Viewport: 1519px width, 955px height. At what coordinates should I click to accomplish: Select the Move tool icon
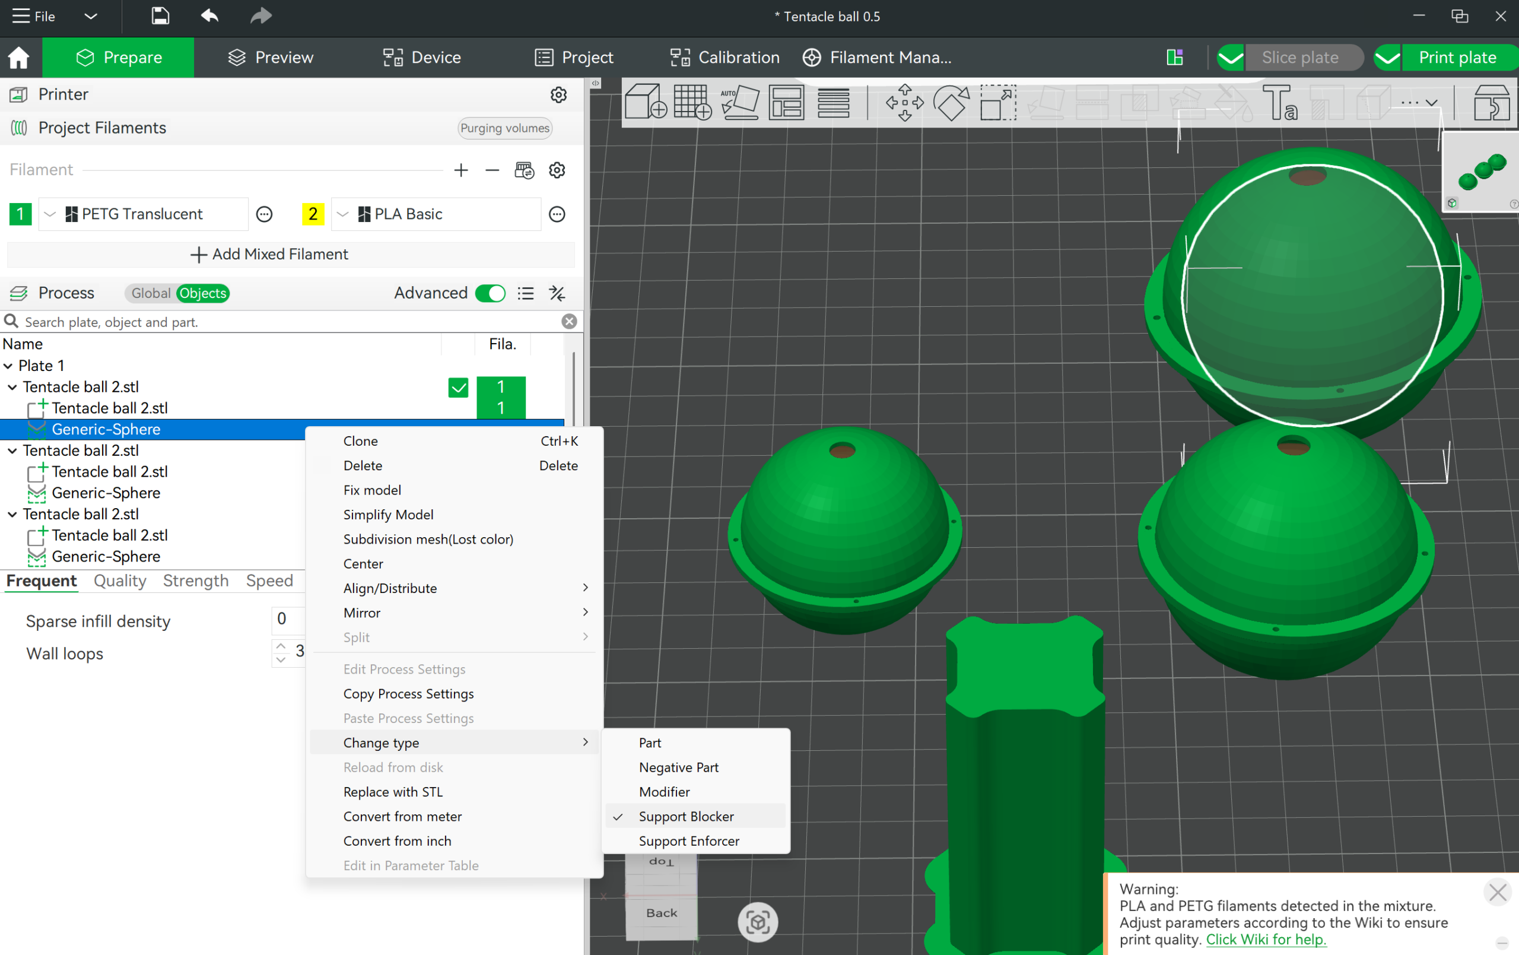[x=904, y=101]
